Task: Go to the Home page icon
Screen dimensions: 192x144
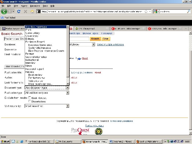Action: (32, 11)
